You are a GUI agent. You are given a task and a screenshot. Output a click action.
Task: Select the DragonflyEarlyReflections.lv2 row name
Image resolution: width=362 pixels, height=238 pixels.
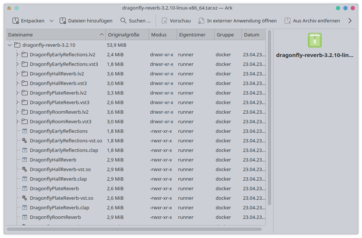click(63, 54)
